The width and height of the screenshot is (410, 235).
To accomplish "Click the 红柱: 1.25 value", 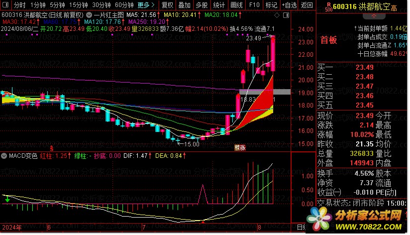I will pyautogui.click(x=54, y=156).
